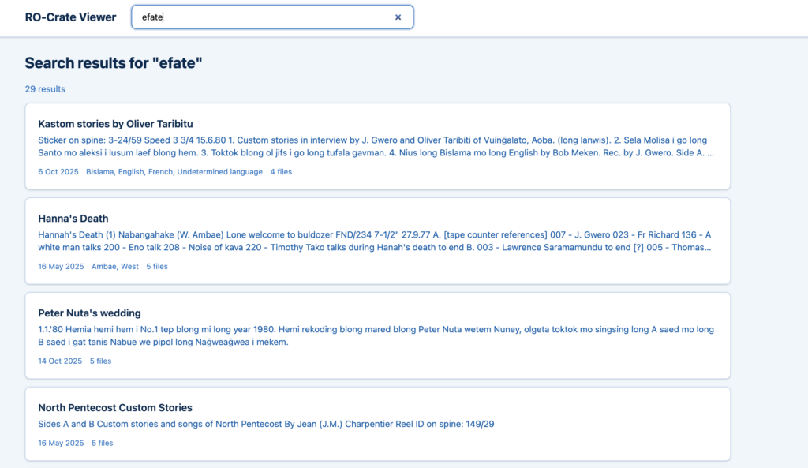Screen dimensions: 808x468
Task: Clear the search field with X icon
Action: [x=398, y=17]
